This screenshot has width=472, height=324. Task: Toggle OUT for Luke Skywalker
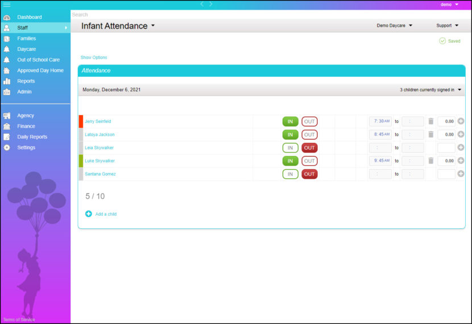tap(309, 161)
